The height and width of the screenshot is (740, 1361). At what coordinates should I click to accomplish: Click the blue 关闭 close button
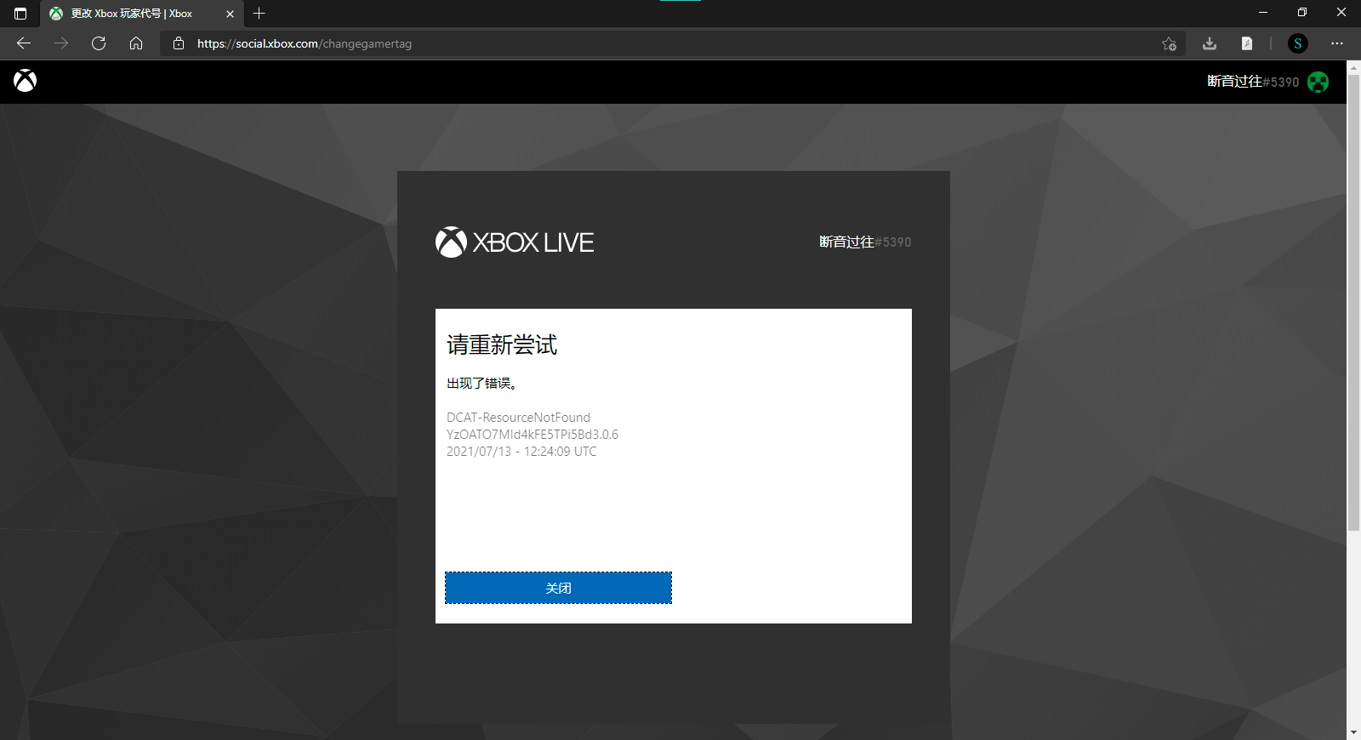(x=558, y=588)
